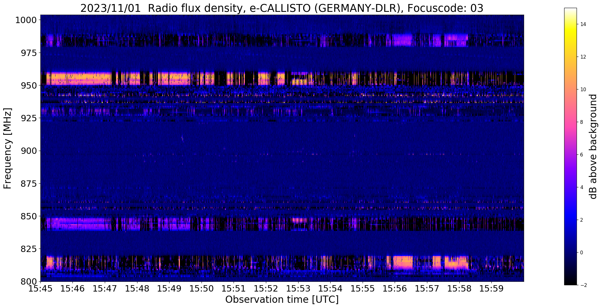Click the colorbar tick label 10
Screen dimensions: 602x308
[583, 89]
